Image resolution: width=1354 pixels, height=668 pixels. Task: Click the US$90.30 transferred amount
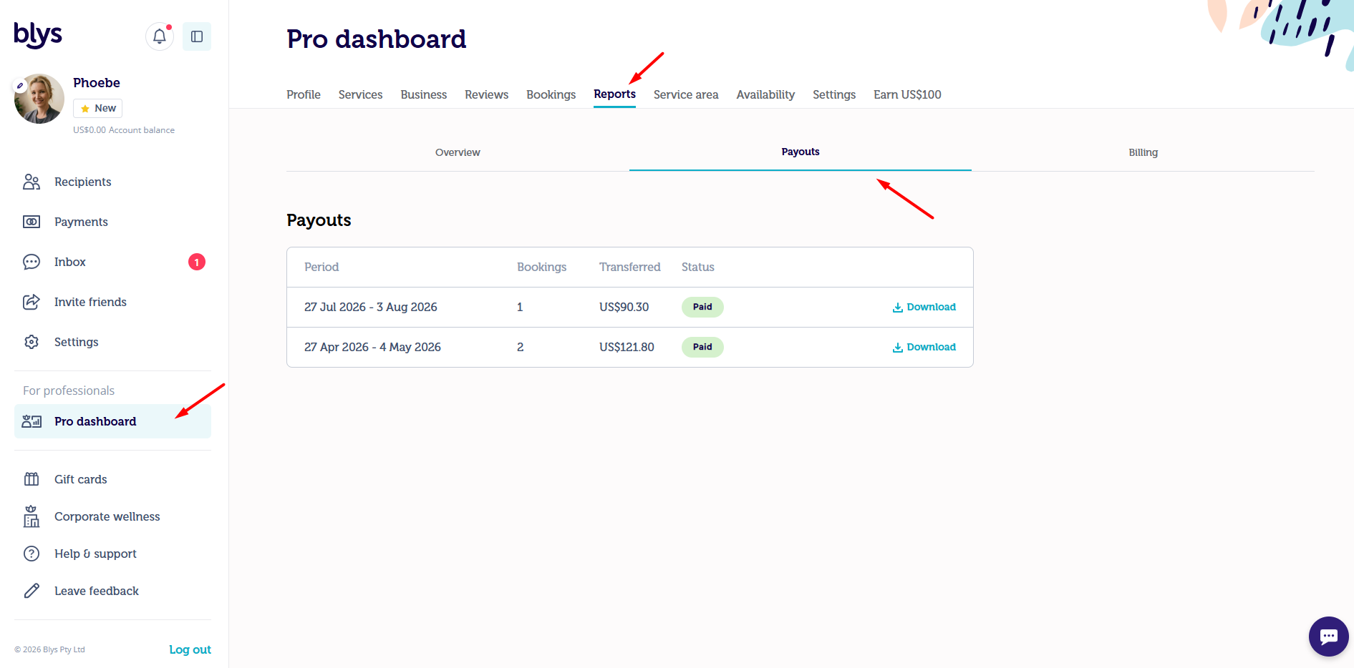pos(624,307)
